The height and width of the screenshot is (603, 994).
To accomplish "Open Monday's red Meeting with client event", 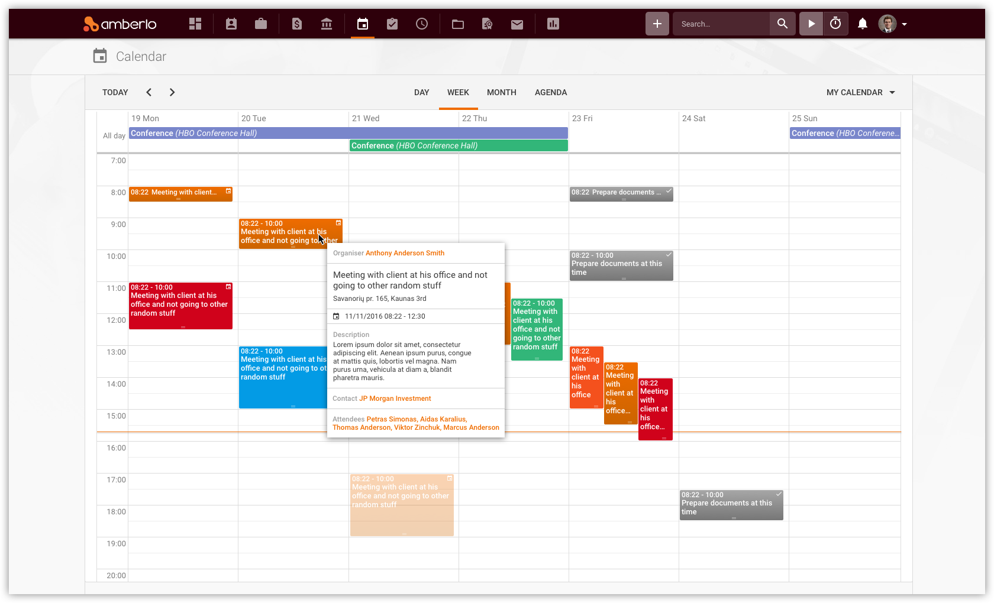I will (180, 306).
